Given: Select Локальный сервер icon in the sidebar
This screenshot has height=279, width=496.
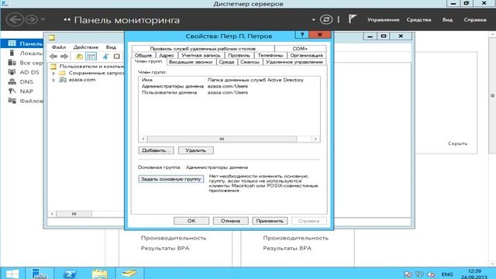Looking at the screenshot, I should (12, 53).
